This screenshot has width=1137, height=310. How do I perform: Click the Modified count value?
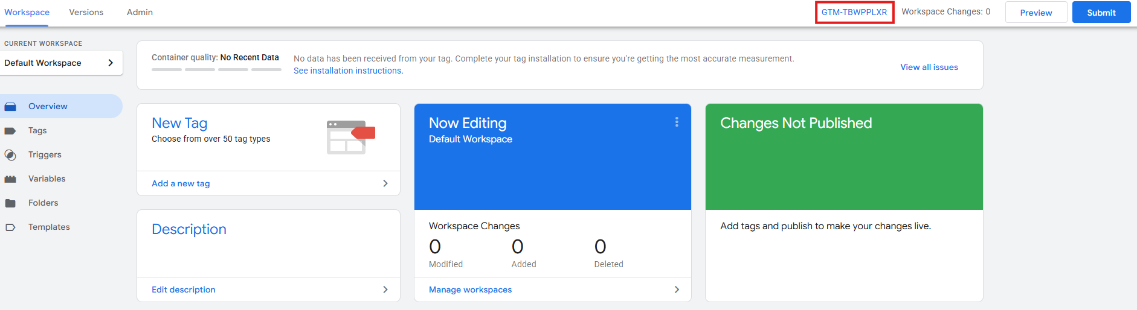pos(435,246)
